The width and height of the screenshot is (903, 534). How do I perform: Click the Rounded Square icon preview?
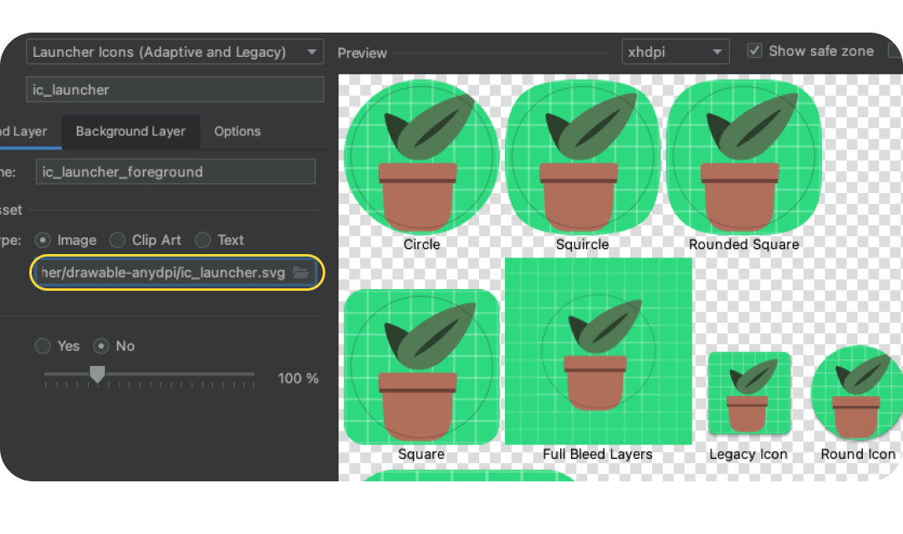[743, 157]
